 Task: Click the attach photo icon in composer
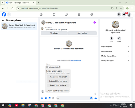pos(46,98)
